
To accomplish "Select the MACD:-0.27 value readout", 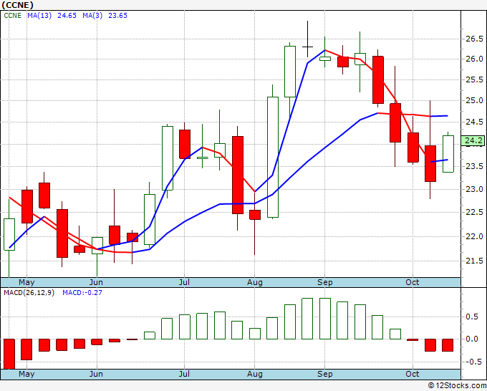I will (x=82, y=293).
